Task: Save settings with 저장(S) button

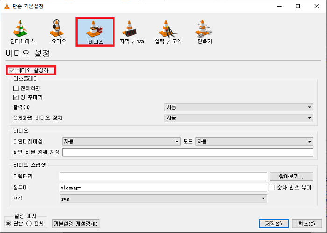Action: [274, 224]
